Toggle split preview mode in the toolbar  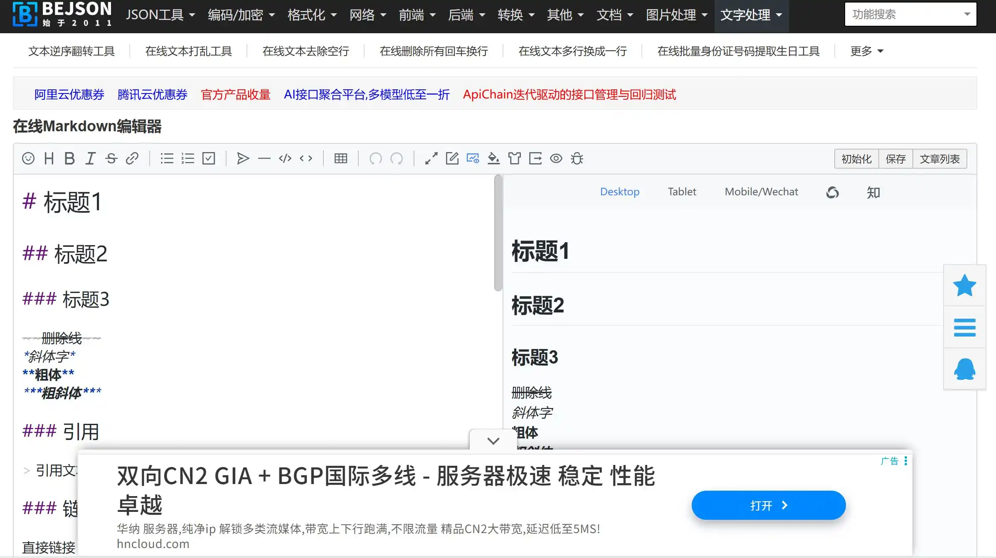pos(473,158)
